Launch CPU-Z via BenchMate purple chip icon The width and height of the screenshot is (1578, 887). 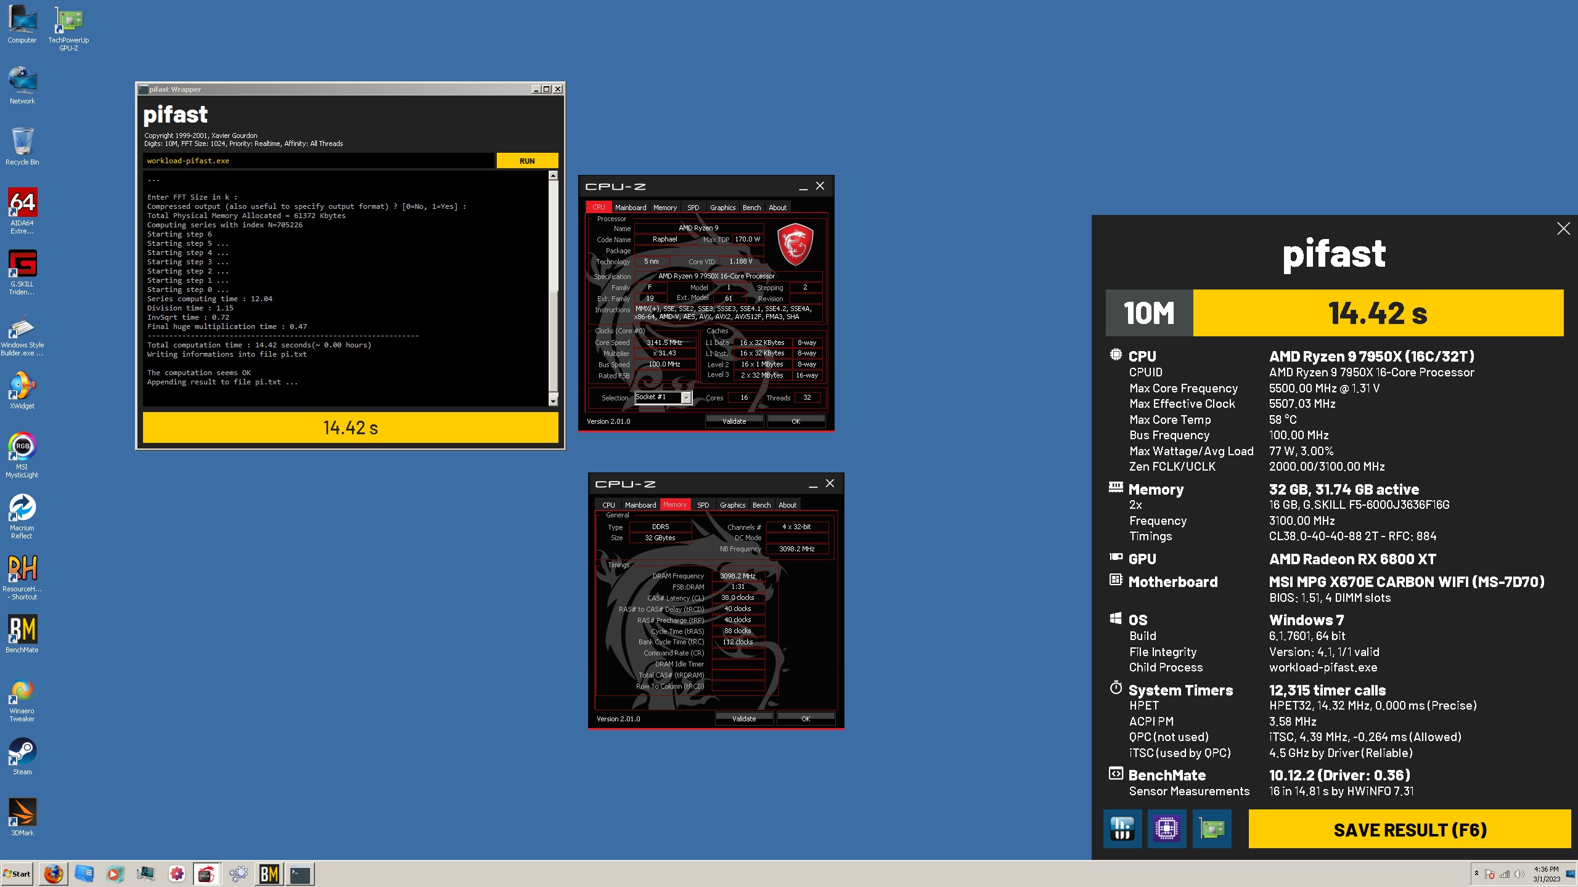pos(1167,829)
